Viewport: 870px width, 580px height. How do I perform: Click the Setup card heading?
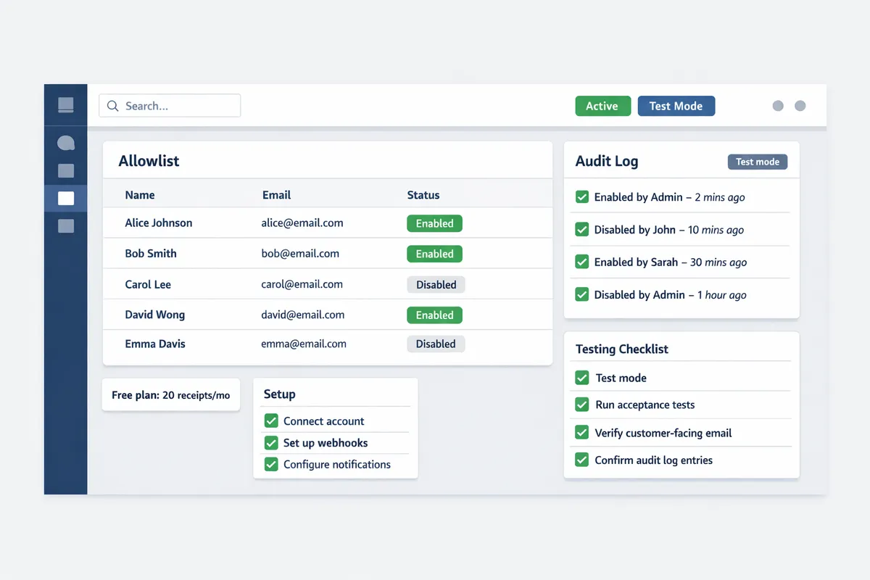[279, 394]
